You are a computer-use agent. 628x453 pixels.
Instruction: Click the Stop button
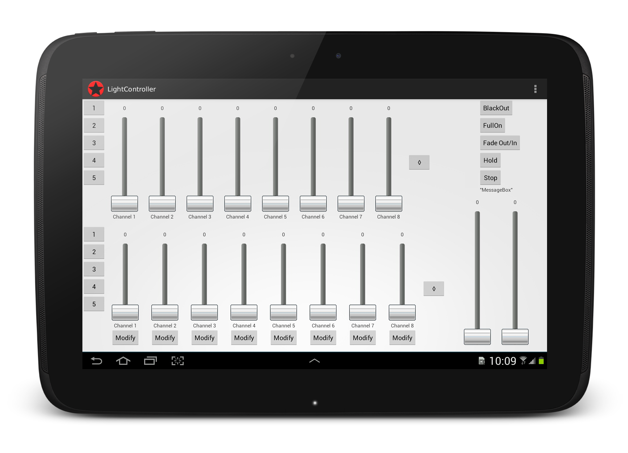490,178
